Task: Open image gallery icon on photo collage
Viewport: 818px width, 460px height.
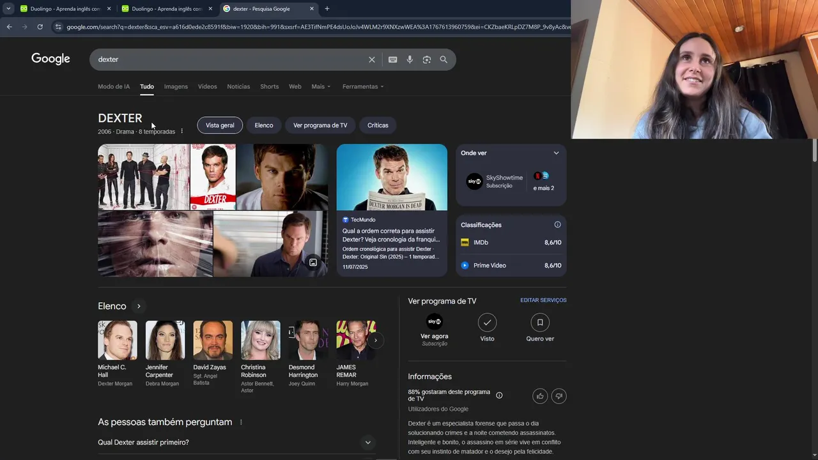Action: [x=313, y=263]
